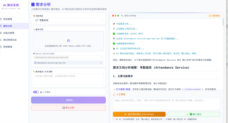Expand the 关联项目 dropdown chevron
Image resolution: width=228 pixels, height=123 pixels.
pyautogui.click(x=101, y=20)
